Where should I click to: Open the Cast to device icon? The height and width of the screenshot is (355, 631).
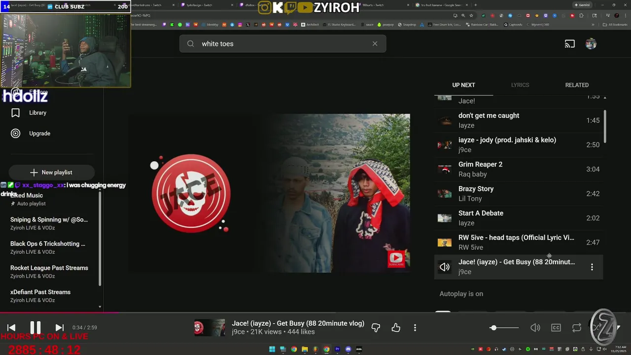click(570, 44)
